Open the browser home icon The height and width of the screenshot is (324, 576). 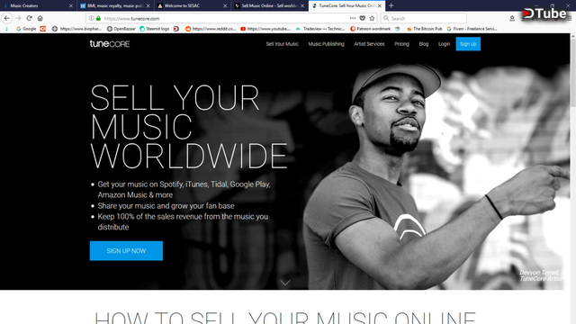point(40,18)
